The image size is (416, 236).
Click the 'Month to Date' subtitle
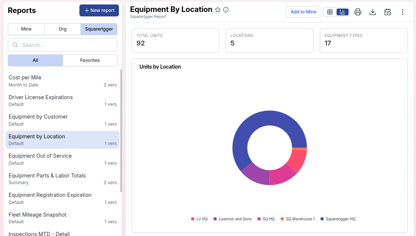23,85
